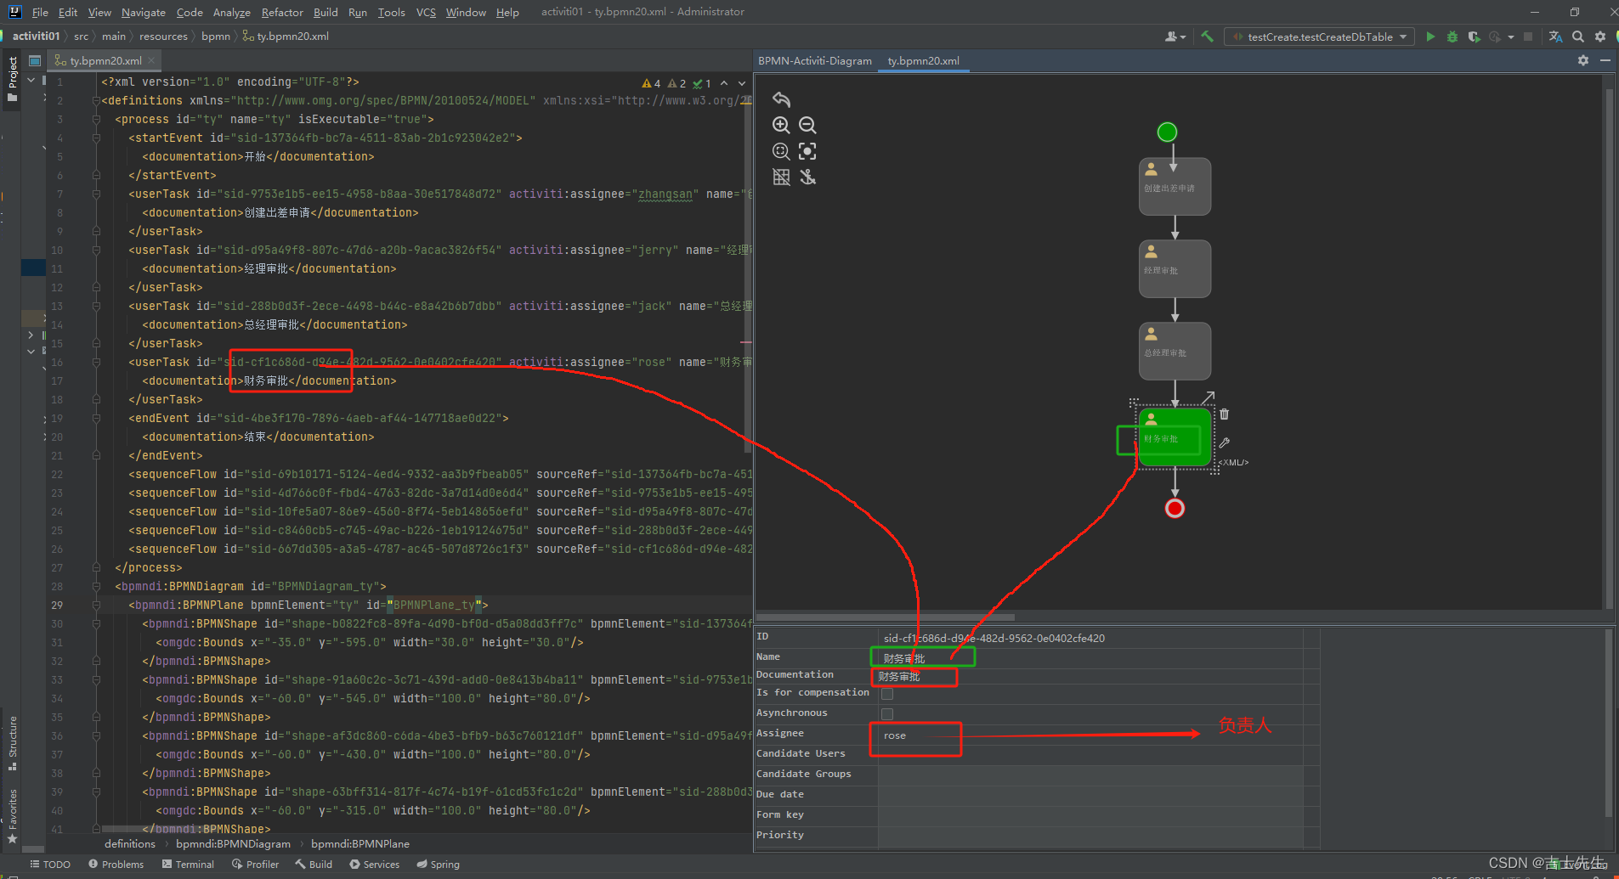Viewport: 1619px width, 879px height.
Task: Click the warnings count indicator showing 4
Action: coord(651,83)
